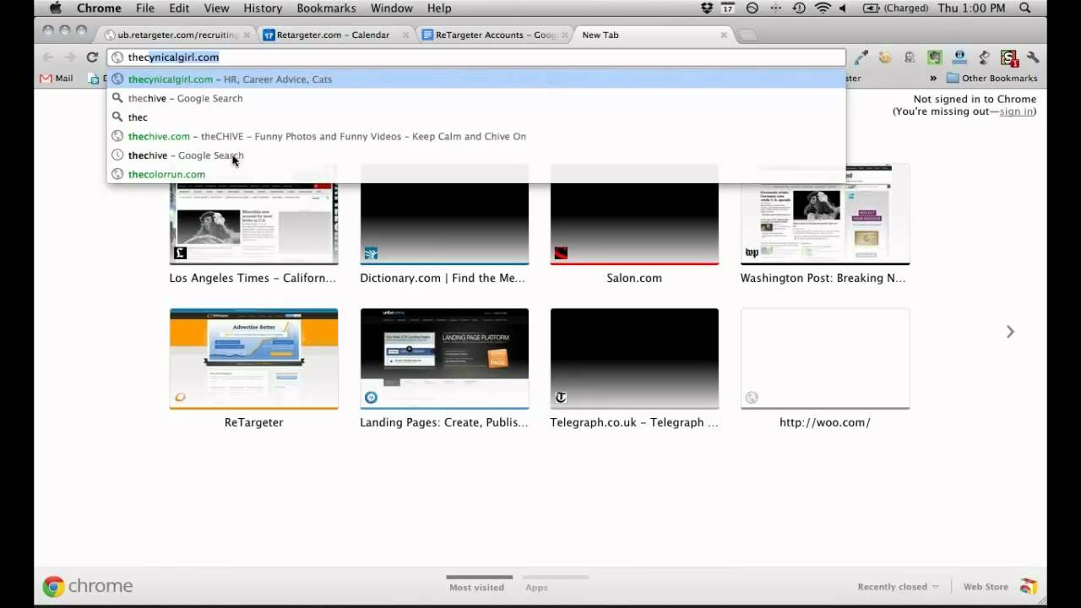1081x608 pixels.
Task: Click the address bar text field
Action: point(476,57)
